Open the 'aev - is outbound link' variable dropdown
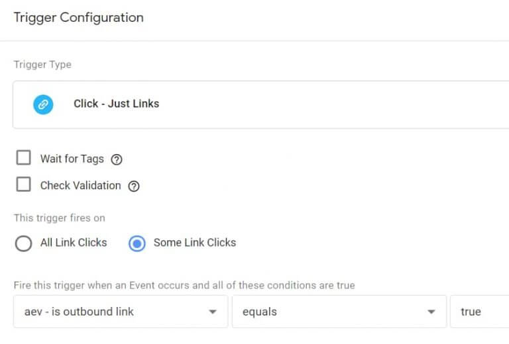 [119, 312]
